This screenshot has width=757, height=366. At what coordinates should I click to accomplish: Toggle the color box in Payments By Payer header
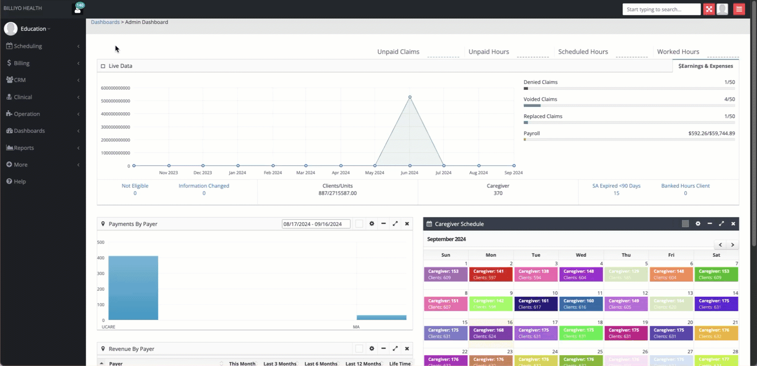359,224
